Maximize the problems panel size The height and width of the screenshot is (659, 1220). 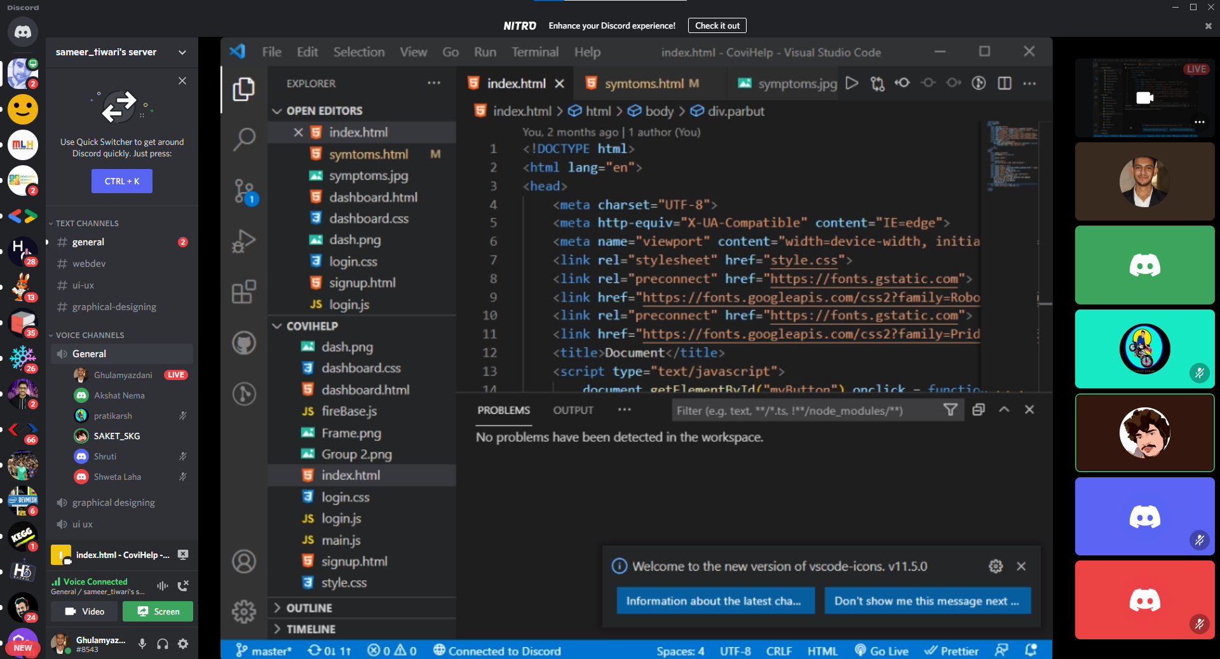pyautogui.click(x=1004, y=410)
